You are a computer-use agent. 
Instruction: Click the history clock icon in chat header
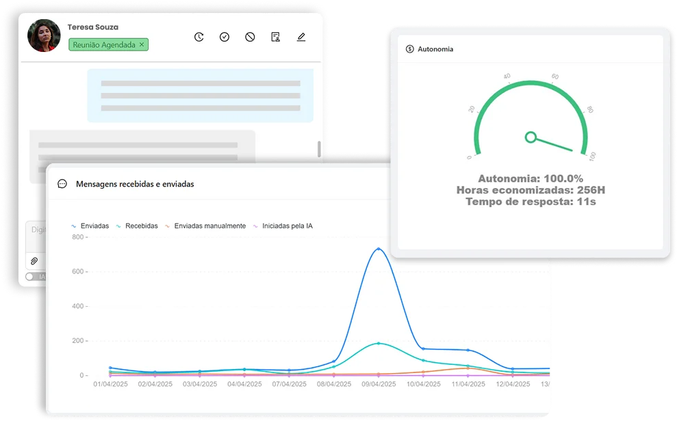(x=199, y=37)
